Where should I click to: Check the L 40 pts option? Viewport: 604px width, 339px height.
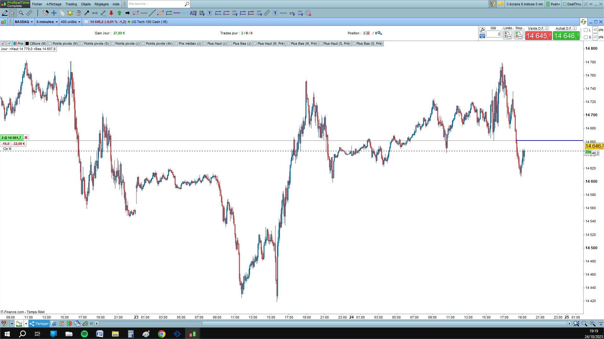[x=586, y=30]
